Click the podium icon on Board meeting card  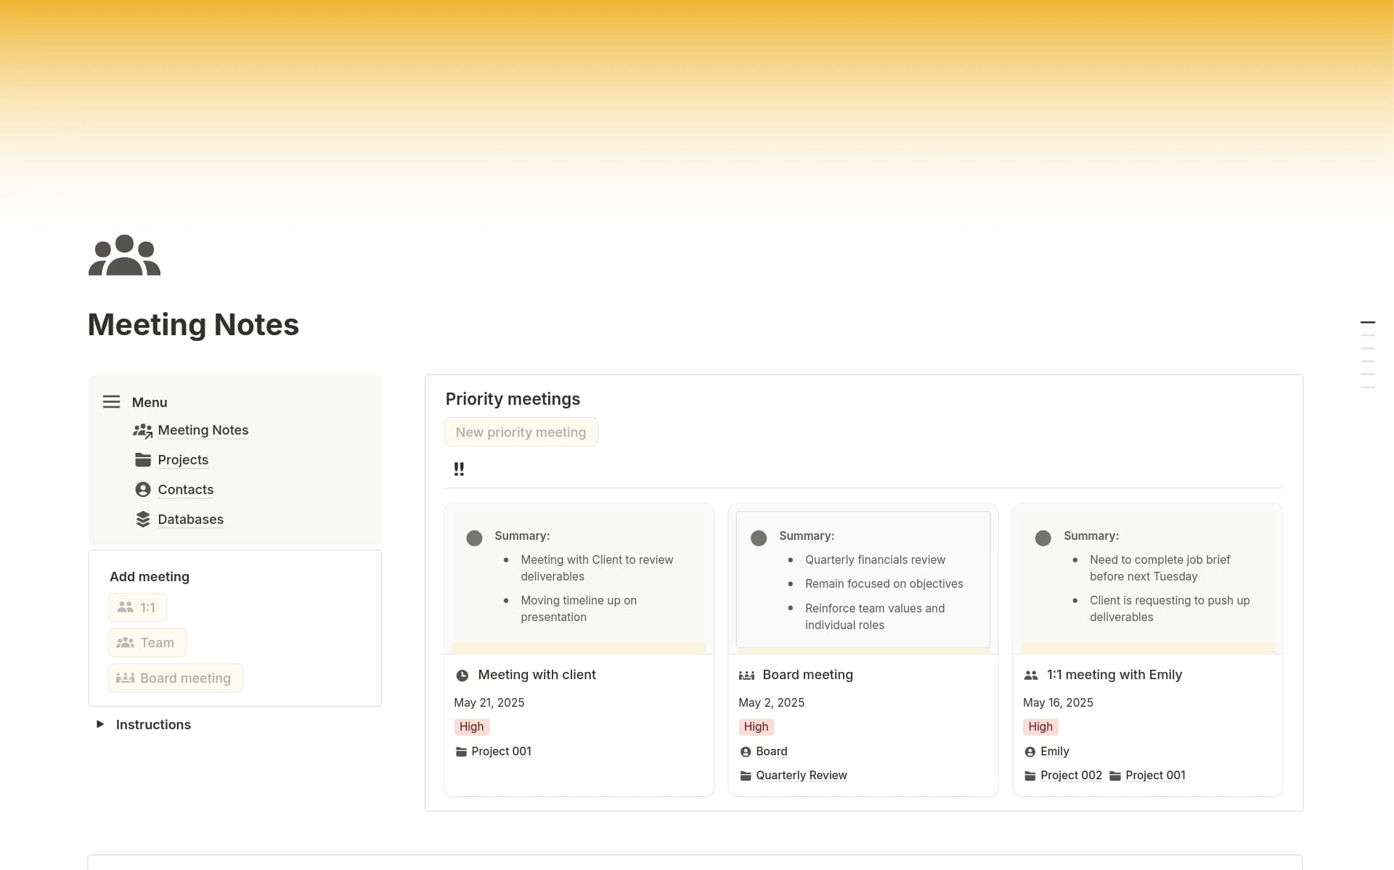[x=747, y=675]
